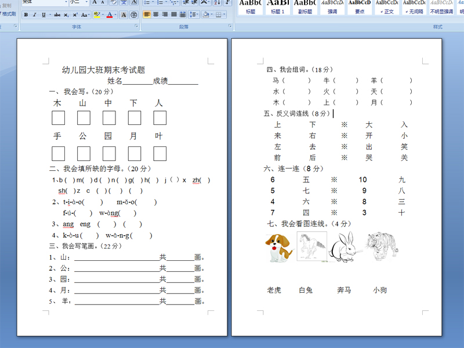Click the document title 幼儿园大班期末考试题
This screenshot has width=464, height=348.
103,70
